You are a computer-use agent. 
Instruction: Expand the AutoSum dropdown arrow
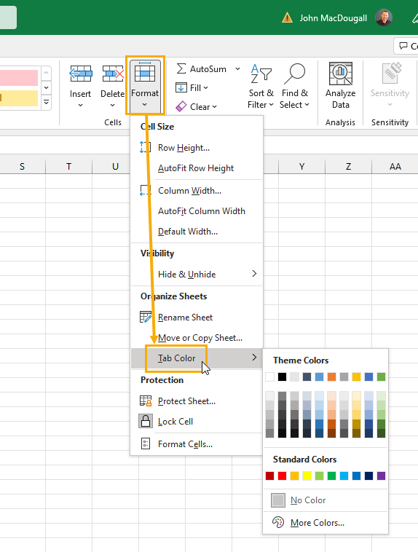click(237, 68)
